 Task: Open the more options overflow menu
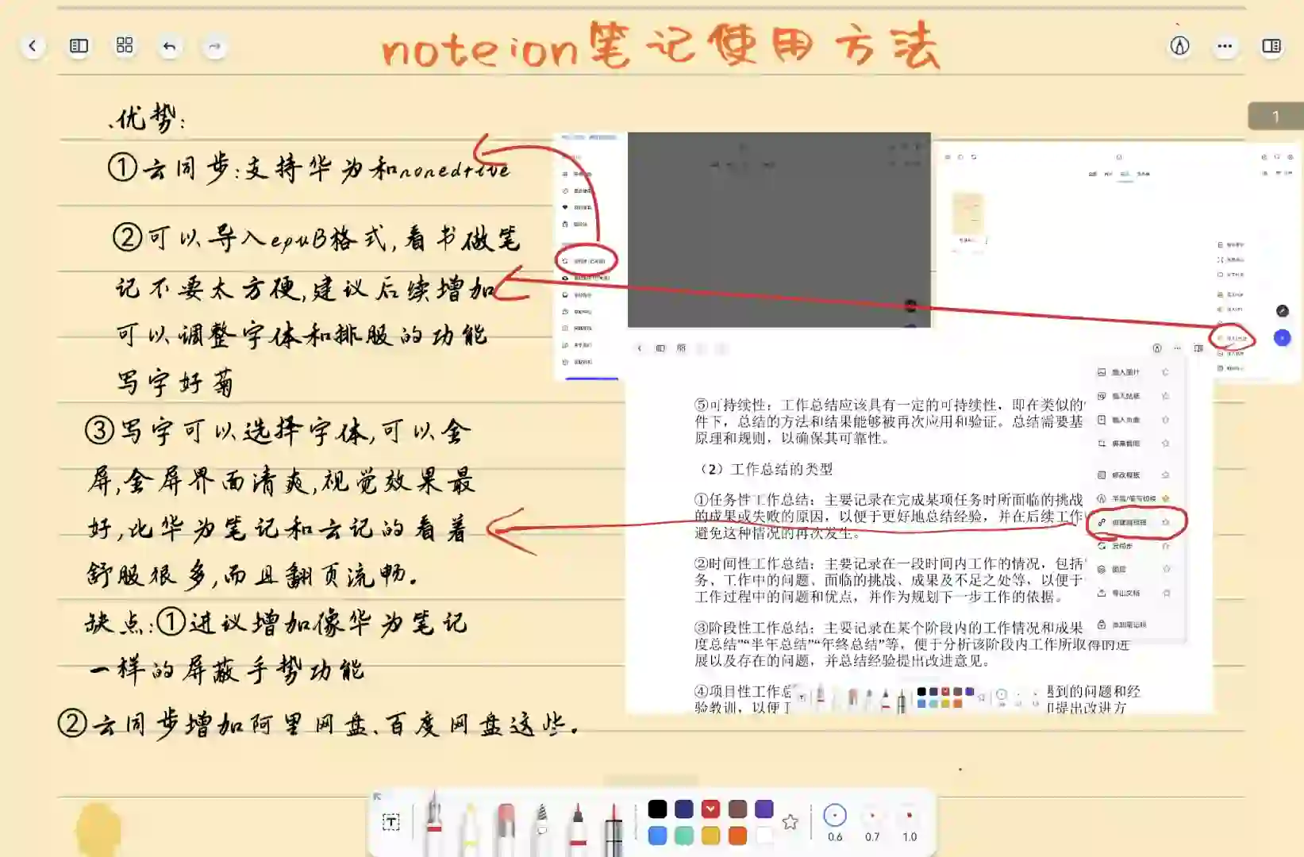[x=1225, y=47]
